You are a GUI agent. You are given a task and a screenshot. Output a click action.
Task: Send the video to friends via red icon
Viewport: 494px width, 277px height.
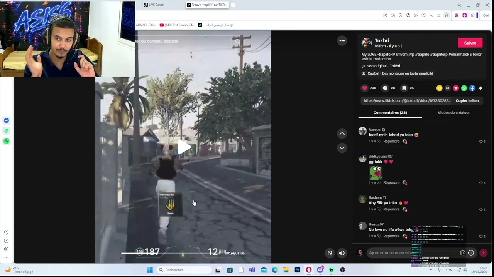click(x=456, y=88)
